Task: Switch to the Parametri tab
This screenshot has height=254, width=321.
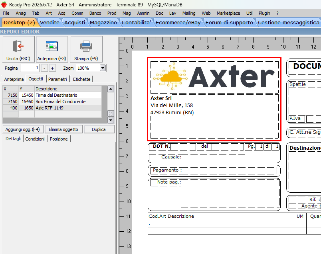Action: click(57, 79)
